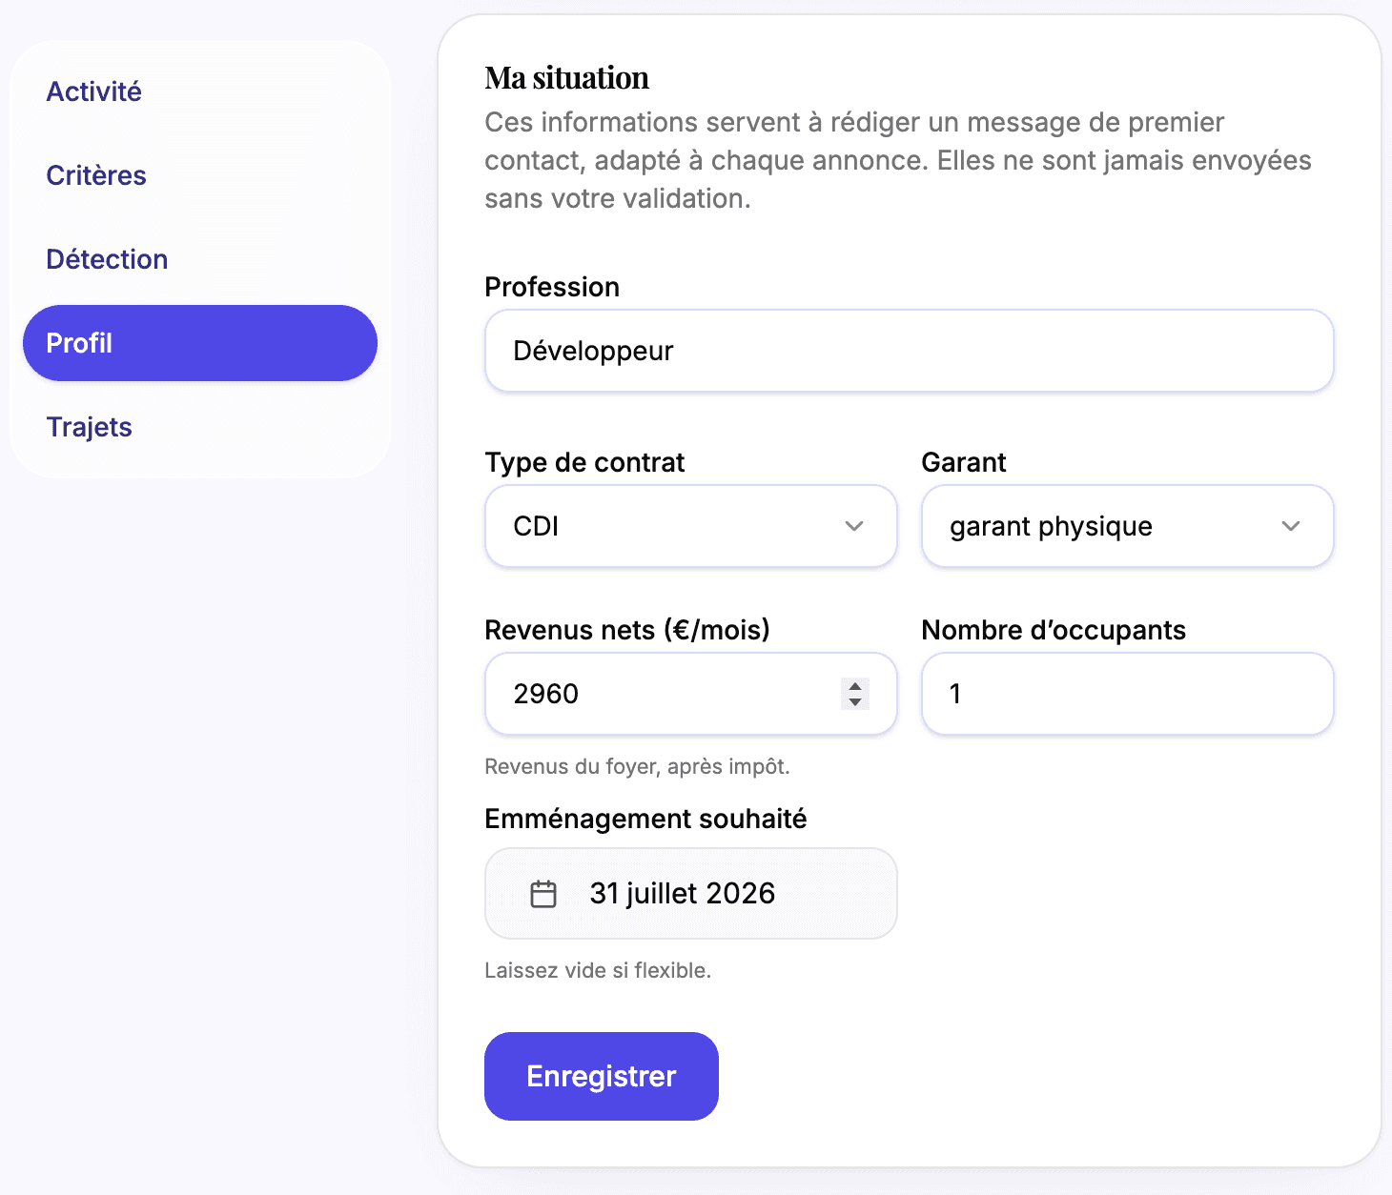Click the Garant label
This screenshot has height=1195, width=1392.
tap(964, 462)
